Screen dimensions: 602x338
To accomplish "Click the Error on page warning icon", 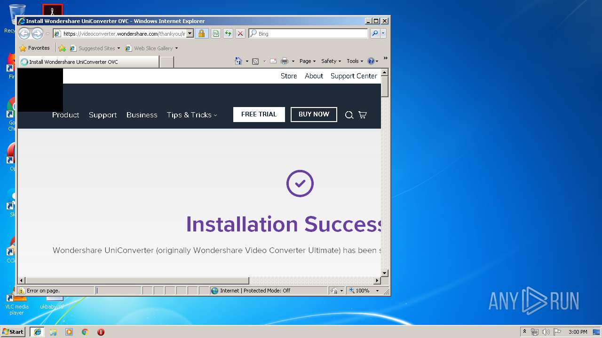I will point(22,291).
